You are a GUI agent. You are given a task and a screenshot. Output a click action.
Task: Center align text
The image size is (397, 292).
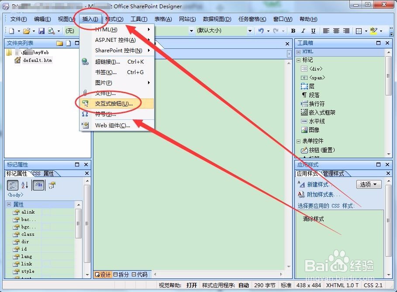pos(336,31)
